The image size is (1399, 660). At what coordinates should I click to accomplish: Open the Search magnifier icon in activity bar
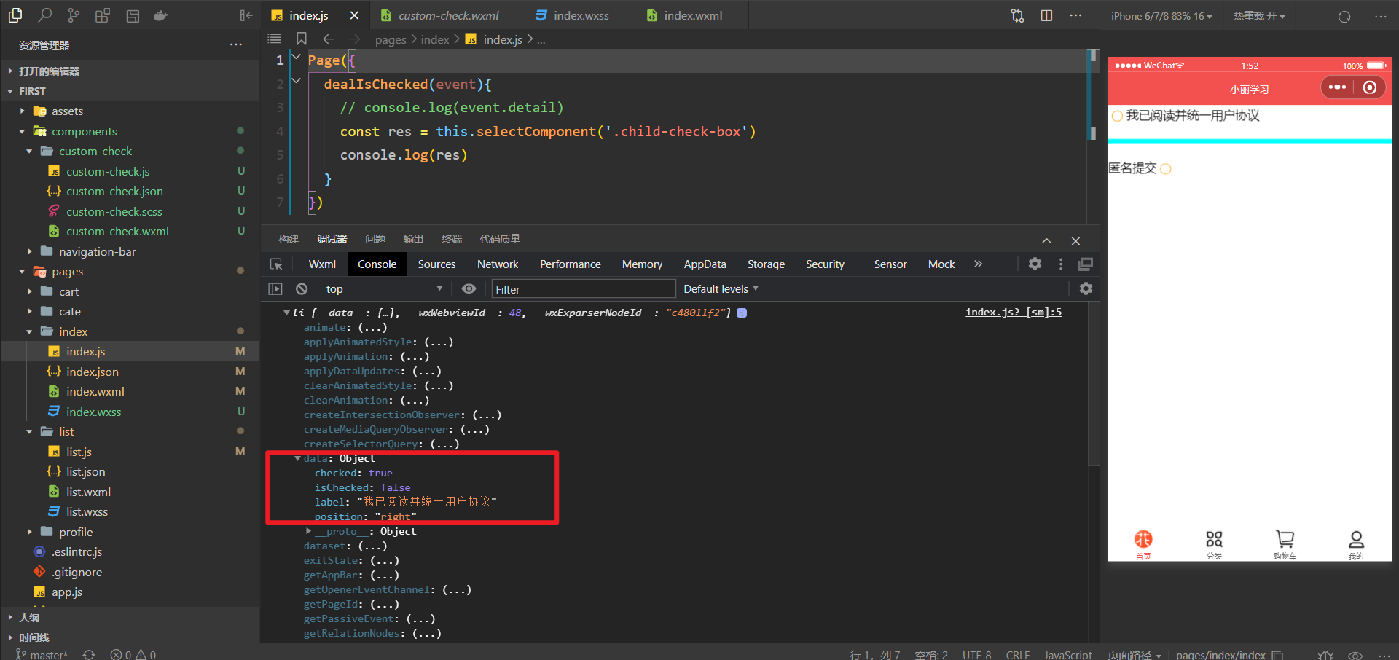tap(45, 15)
